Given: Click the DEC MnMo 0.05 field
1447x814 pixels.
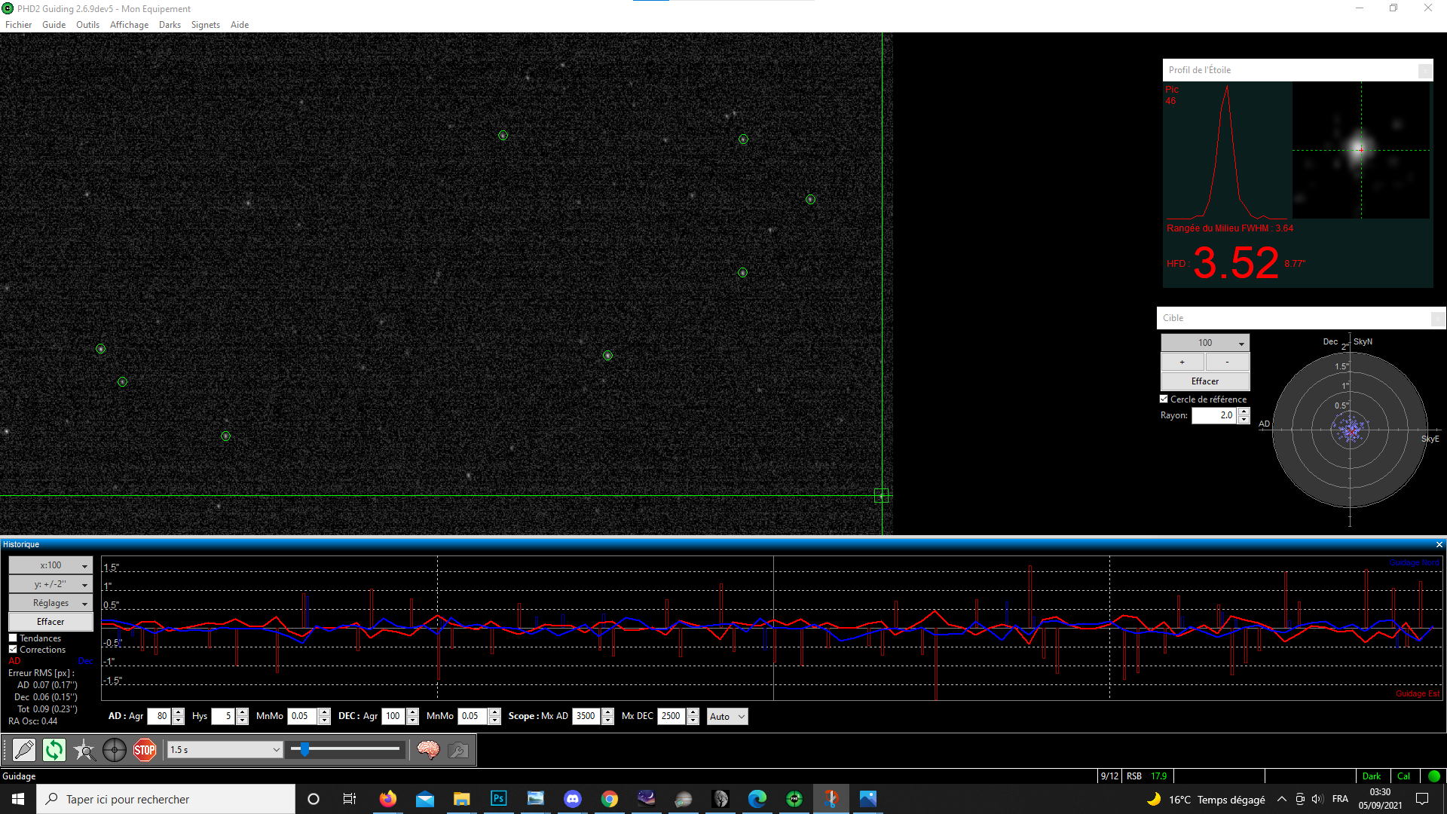Looking at the screenshot, I should [473, 717].
